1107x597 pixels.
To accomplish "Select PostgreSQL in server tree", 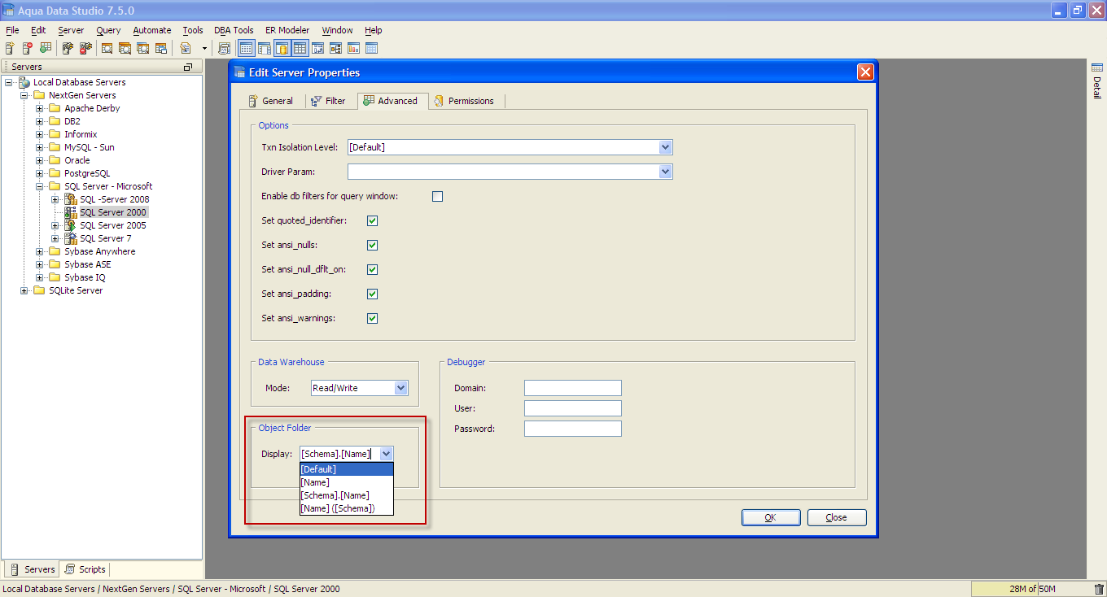I will pyautogui.click(x=87, y=173).
